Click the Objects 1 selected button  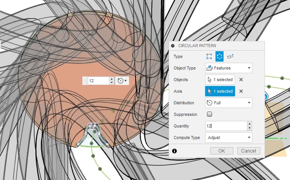click(x=220, y=80)
